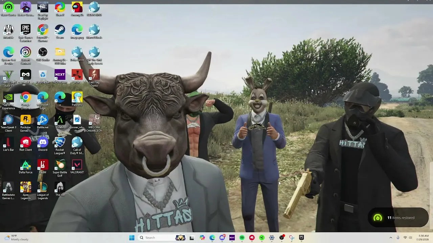Click the Marvel Rivals desktop shortcut
The image size is (433, 243).
(x=94, y=32)
